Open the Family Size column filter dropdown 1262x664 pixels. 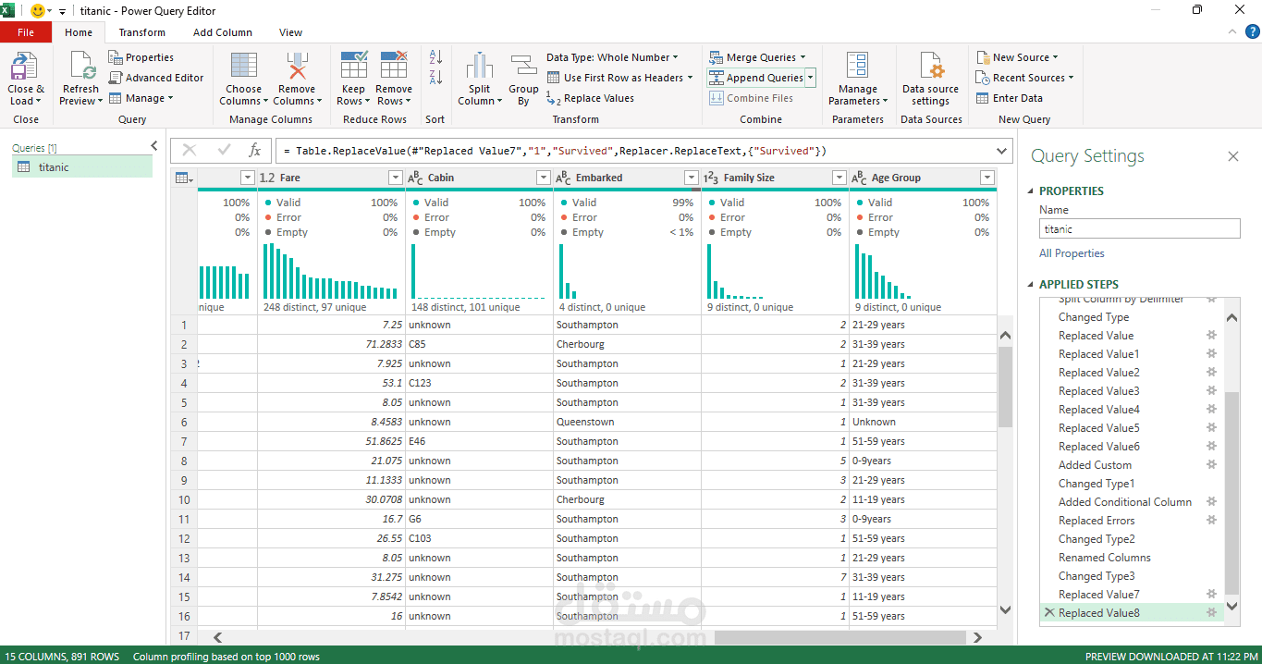click(x=839, y=178)
